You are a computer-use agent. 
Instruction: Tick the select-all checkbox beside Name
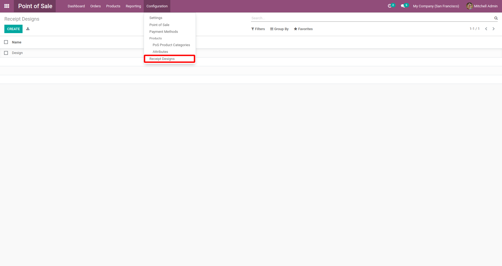coord(6,42)
